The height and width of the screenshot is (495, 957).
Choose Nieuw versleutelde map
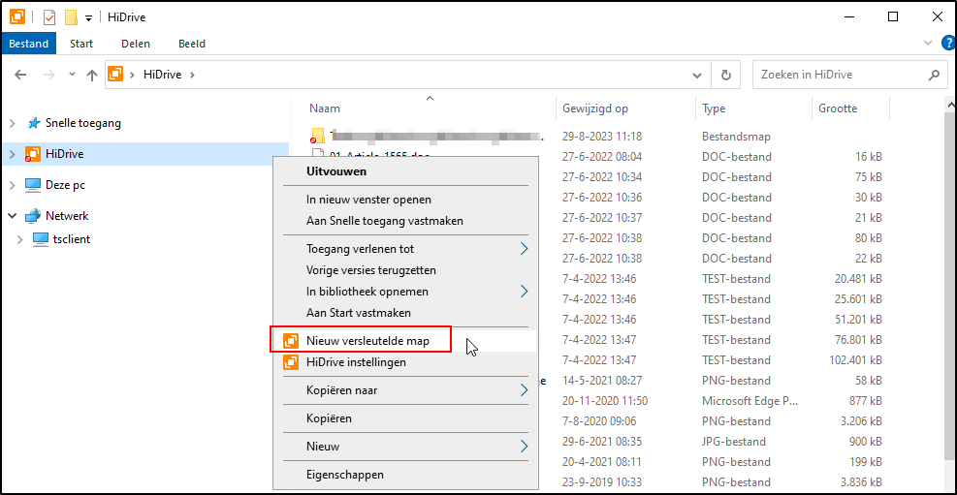coord(405,341)
